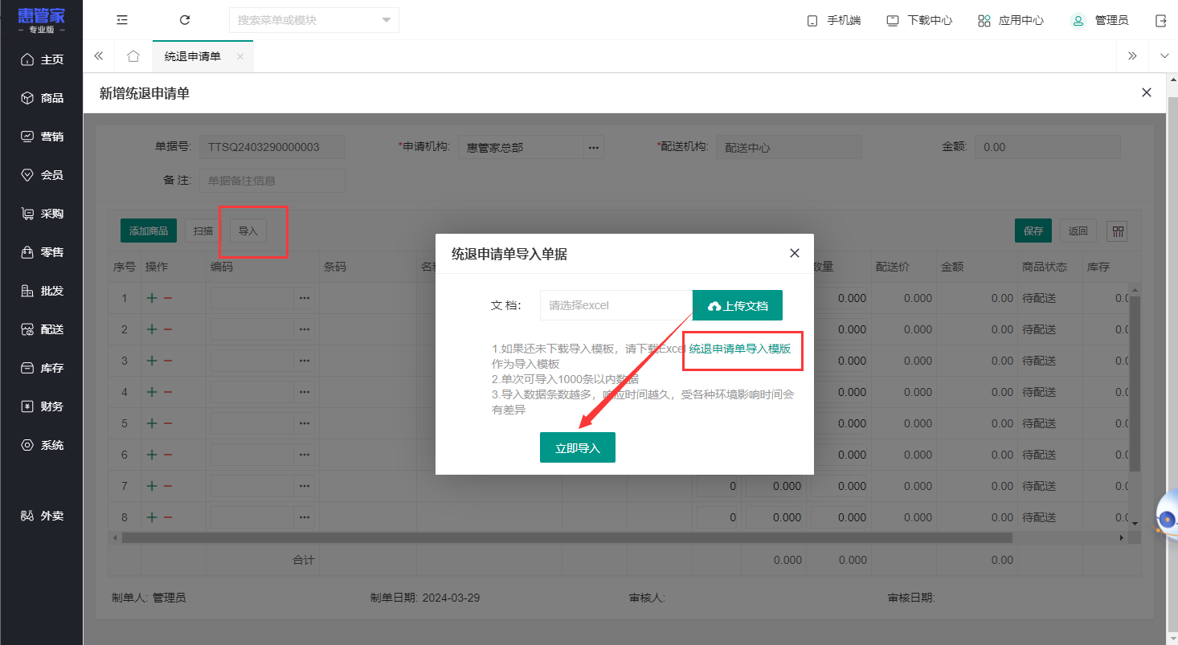
Task: Click the floating assistant robot icon
Action: coord(1168,516)
